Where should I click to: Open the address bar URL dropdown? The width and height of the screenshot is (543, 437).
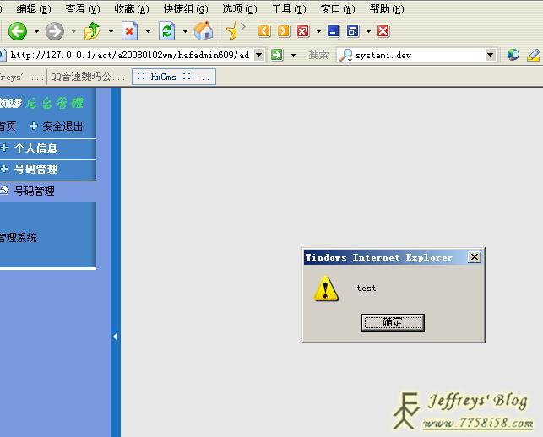(258, 55)
